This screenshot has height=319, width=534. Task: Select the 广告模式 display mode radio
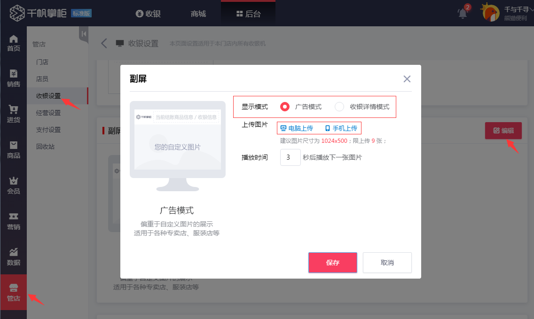(285, 107)
